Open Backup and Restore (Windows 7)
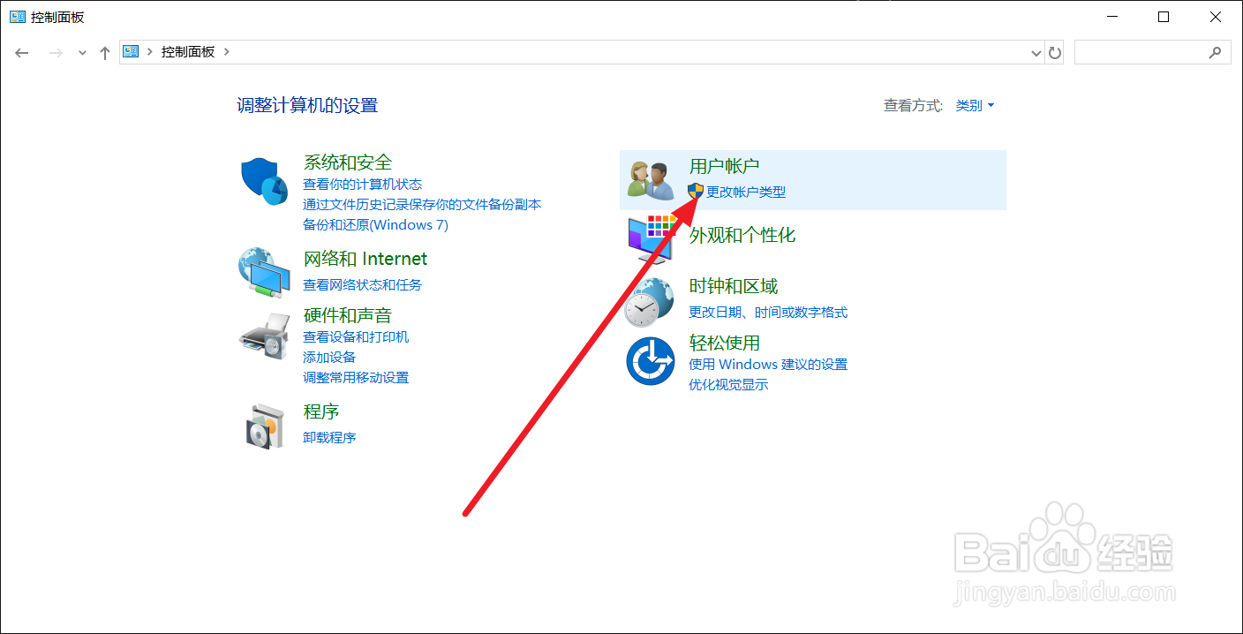Viewport: 1243px width, 634px height. (x=375, y=224)
